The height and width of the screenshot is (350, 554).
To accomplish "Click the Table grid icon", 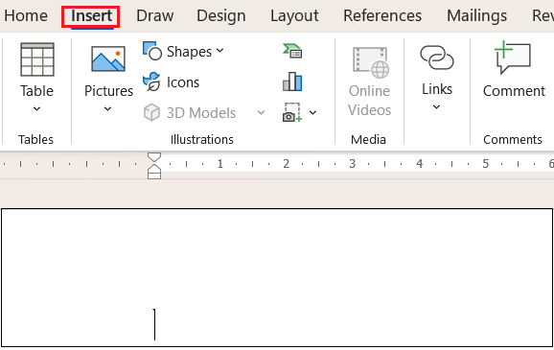I will pyautogui.click(x=37, y=59).
